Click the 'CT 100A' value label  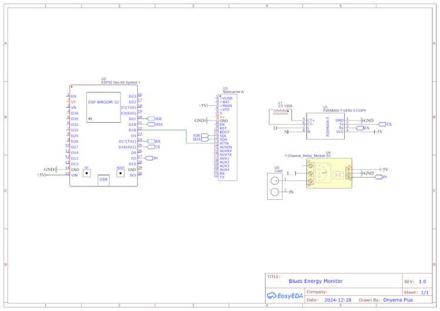point(285,106)
